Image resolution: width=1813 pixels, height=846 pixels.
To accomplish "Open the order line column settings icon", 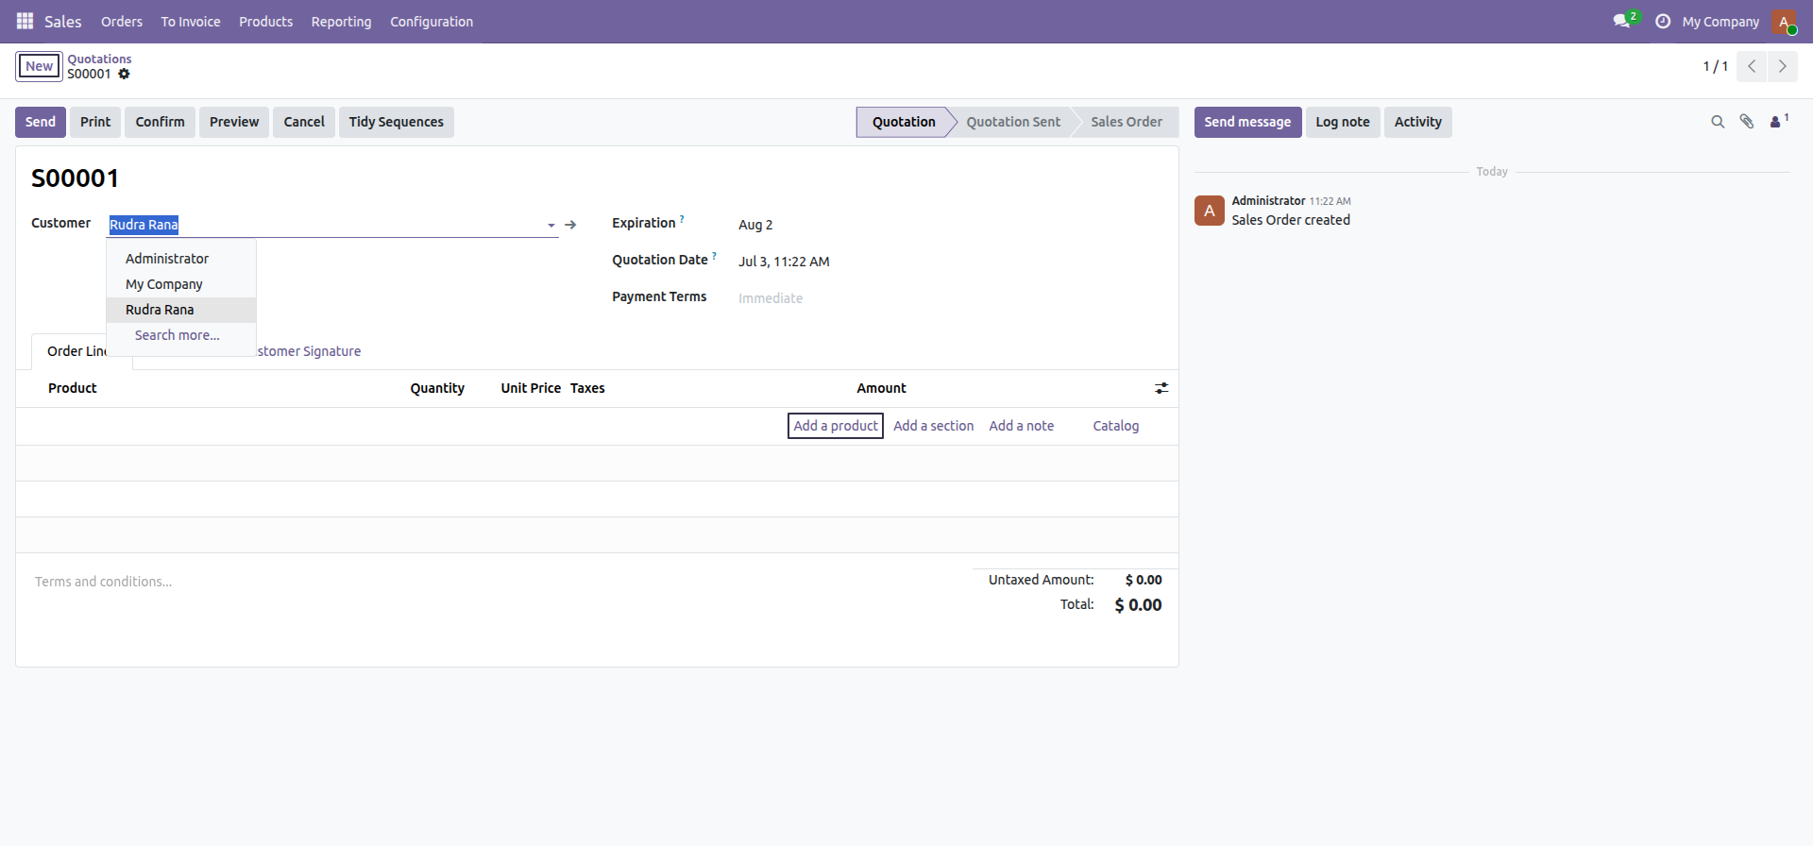I will pyautogui.click(x=1161, y=388).
